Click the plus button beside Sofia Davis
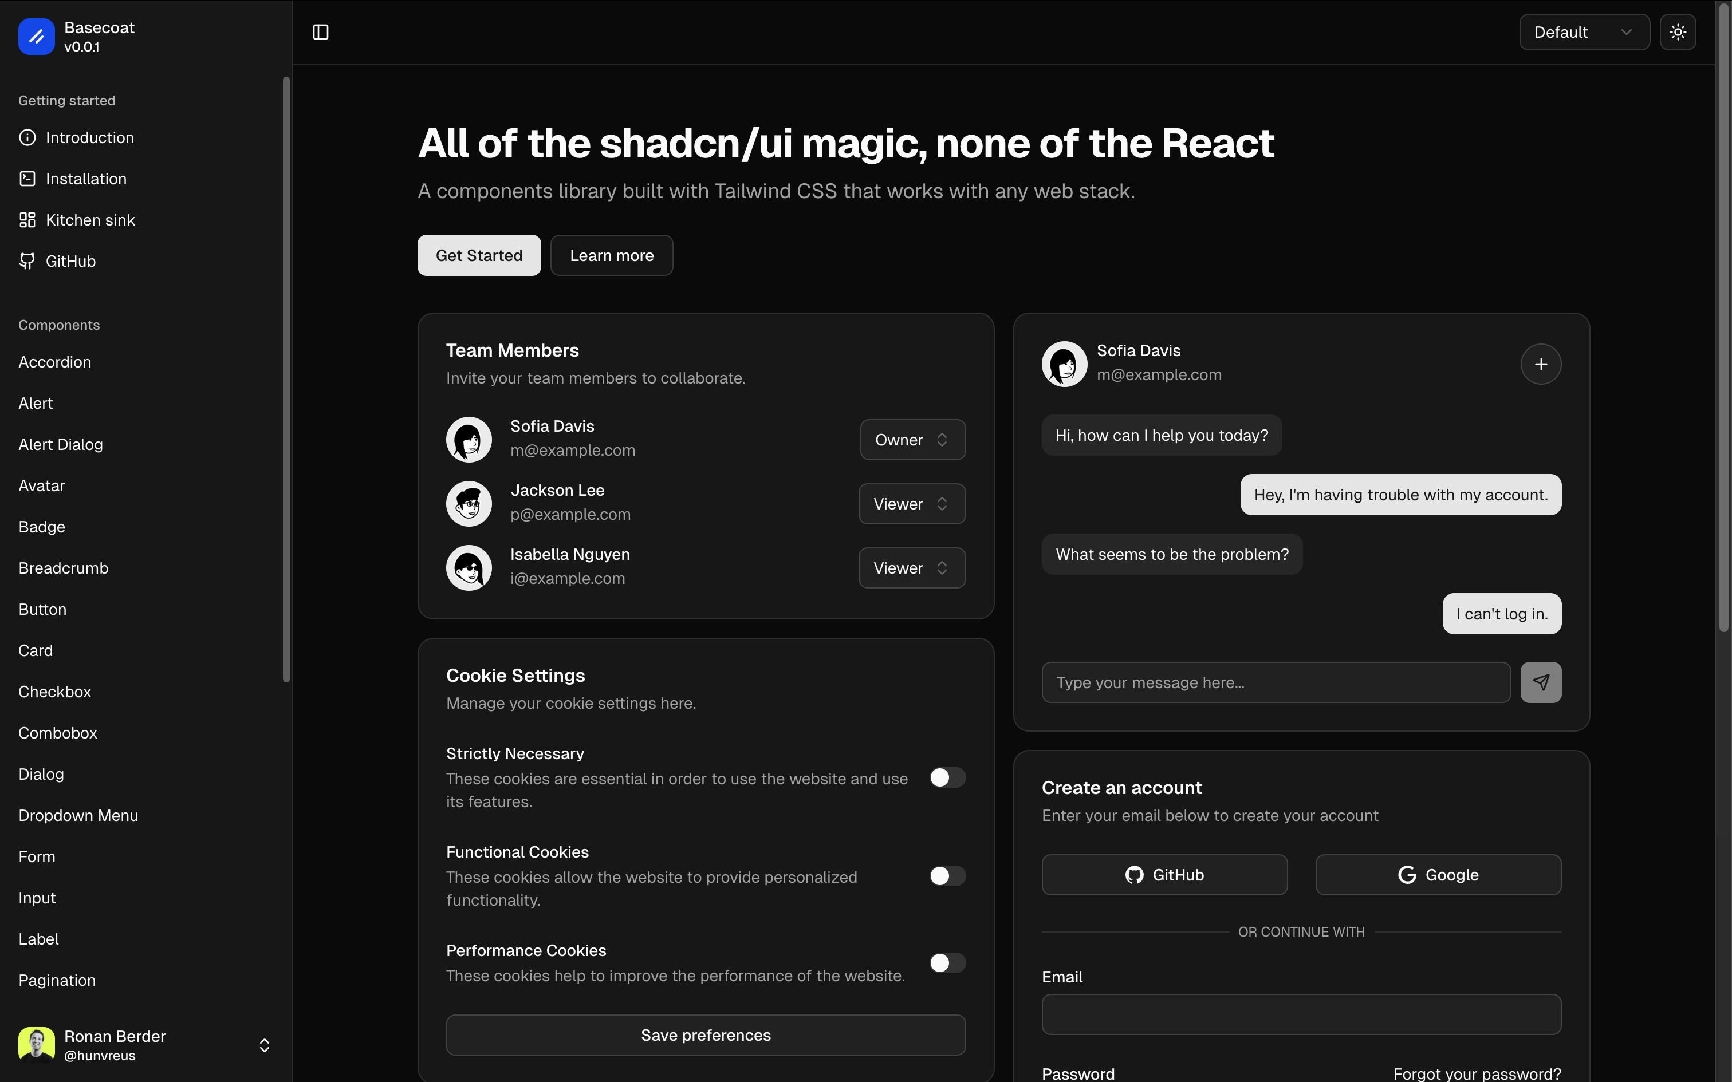The image size is (1732, 1082). pyautogui.click(x=1540, y=364)
